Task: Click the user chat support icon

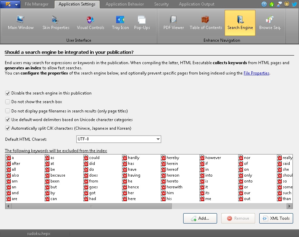Action: (279, 4)
